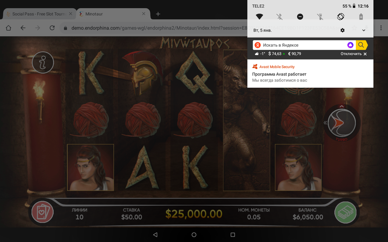Open the Avast Mobile Security notification
The height and width of the screenshot is (242, 388).
(310, 74)
